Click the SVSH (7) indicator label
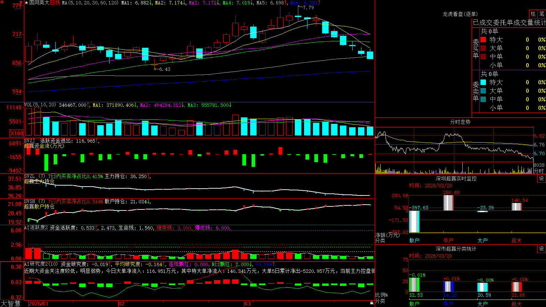The height and width of the screenshot is (307, 546). tap(35, 202)
